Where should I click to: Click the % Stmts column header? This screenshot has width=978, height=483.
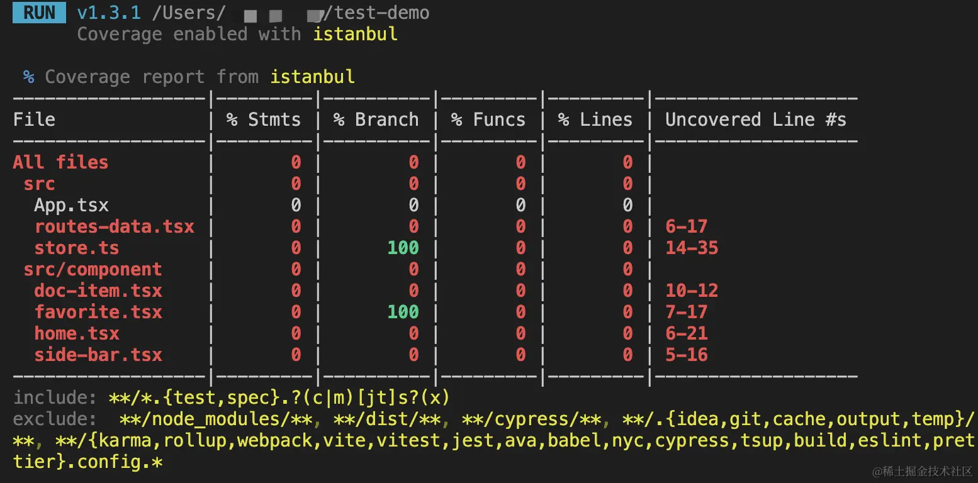[x=264, y=119]
